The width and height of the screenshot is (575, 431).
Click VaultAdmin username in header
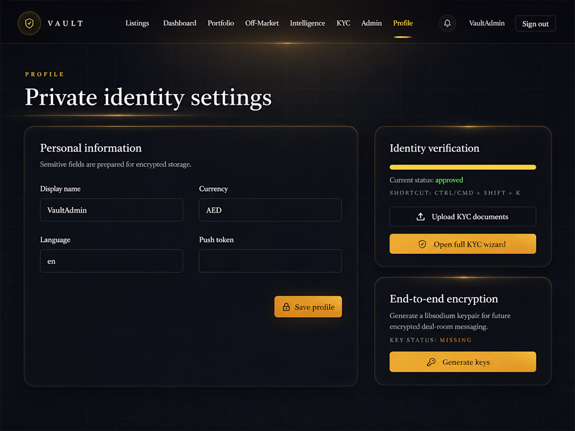click(487, 23)
